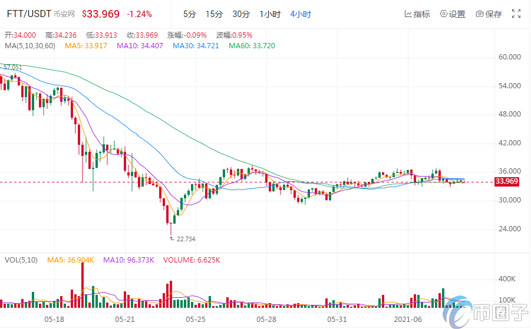The image size is (531, 329).
Task: Click the FTT/USDT pair title
Action: click(x=29, y=14)
